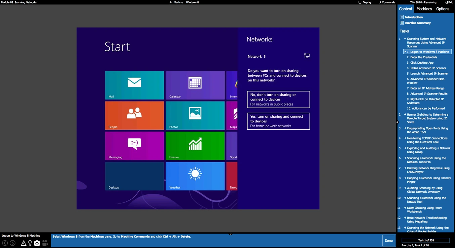Click the Networks heading
The image size is (455, 248).
[x=260, y=39]
